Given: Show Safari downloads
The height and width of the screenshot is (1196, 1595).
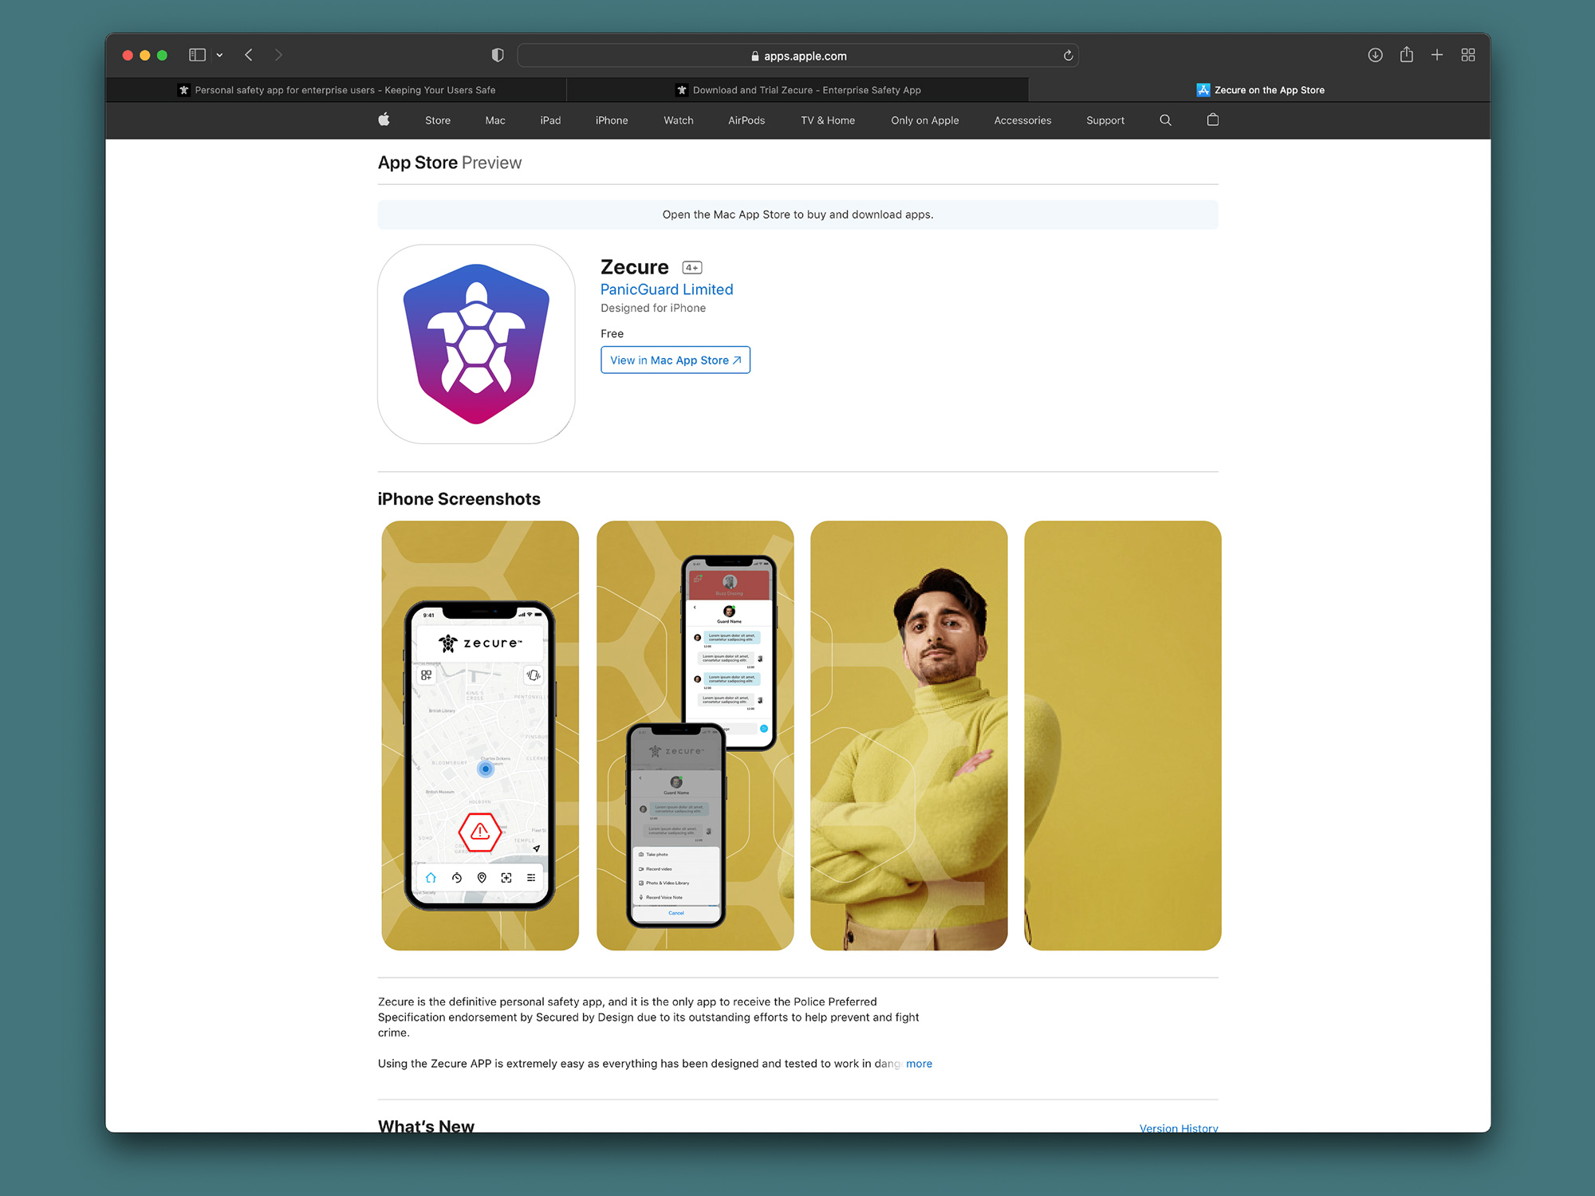Looking at the screenshot, I should 1375,55.
